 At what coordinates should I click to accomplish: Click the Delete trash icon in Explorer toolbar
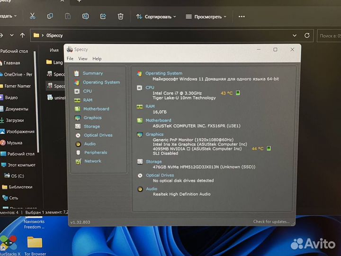coord(120,17)
